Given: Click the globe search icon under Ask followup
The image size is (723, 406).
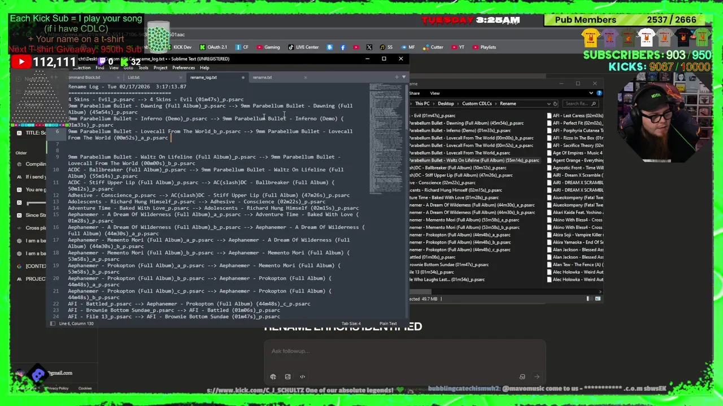Looking at the screenshot, I should click(273, 377).
